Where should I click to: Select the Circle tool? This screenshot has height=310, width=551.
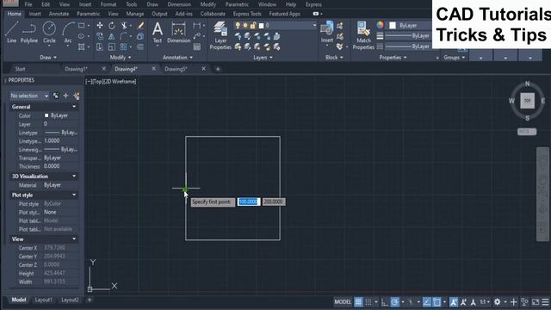click(x=49, y=33)
